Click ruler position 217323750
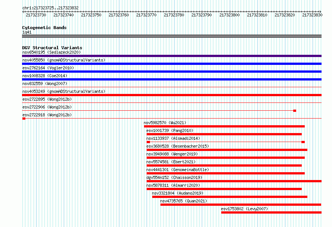 pyautogui.click(x=91, y=15)
